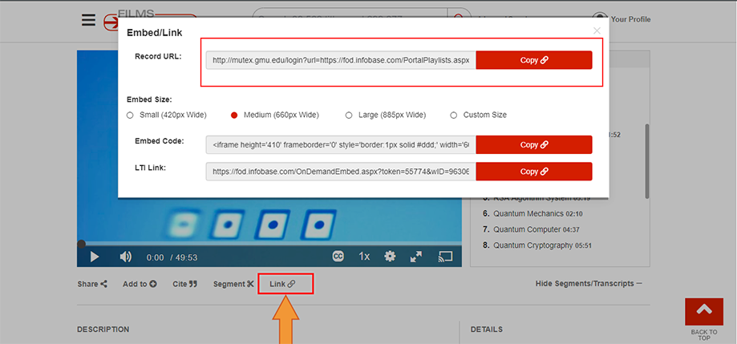Image resolution: width=737 pixels, height=344 pixels.
Task: Select Custom Size embed option
Action: tap(479, 115)
